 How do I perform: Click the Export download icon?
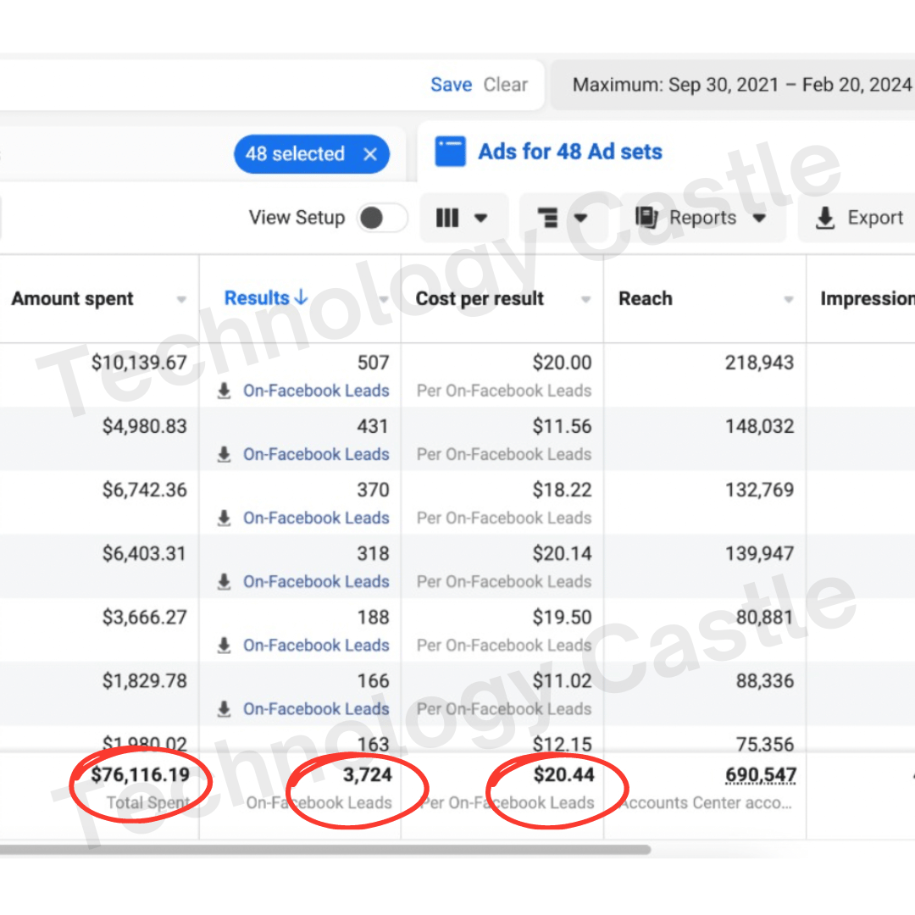pyautogui.click(x=824, y=219)
